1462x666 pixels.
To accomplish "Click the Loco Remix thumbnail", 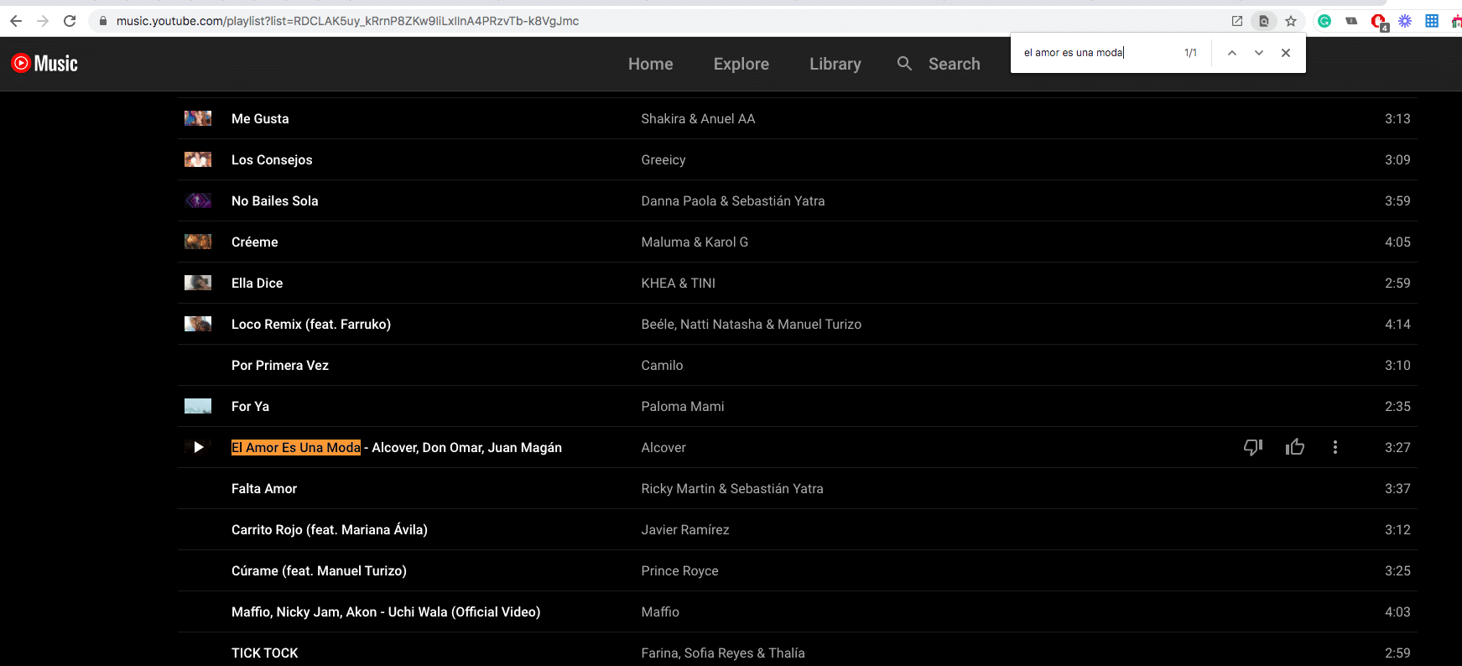I will point(198,324).
